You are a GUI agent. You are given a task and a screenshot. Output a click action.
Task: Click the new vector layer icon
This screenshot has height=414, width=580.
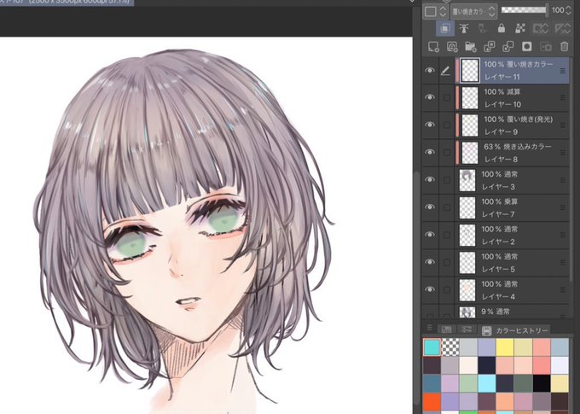tap(452, 47)
